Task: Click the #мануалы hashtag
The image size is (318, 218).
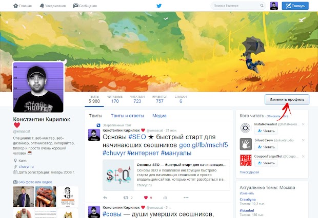Action: 176,153
